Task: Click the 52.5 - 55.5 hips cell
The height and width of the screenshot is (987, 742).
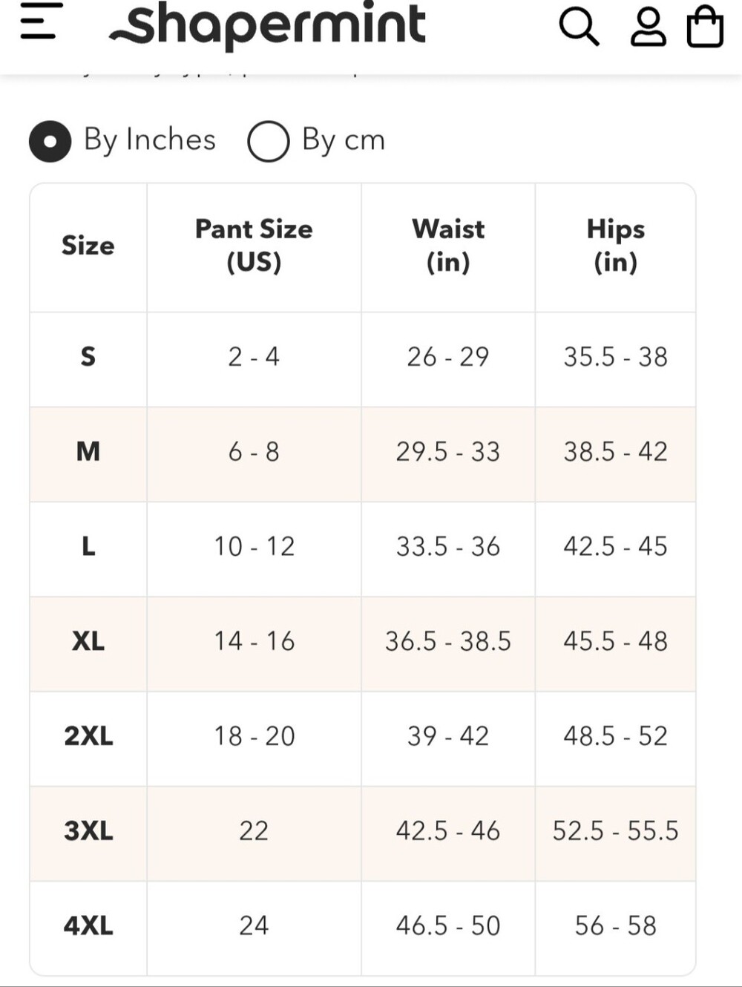Action: pyautogui.click(x=615, y=830)
